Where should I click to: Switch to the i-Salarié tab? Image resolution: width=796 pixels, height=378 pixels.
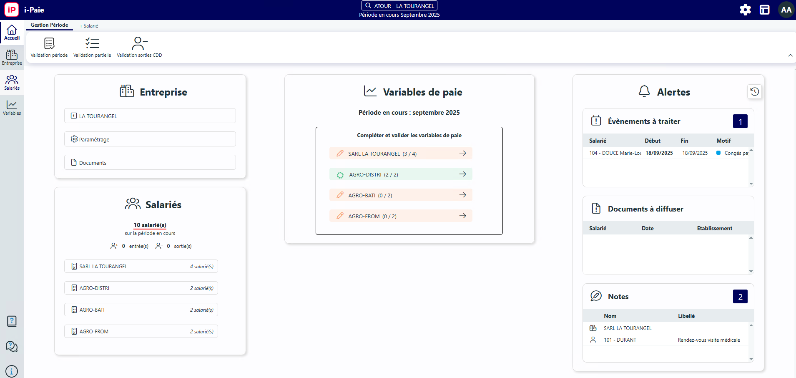coord(89,25)
